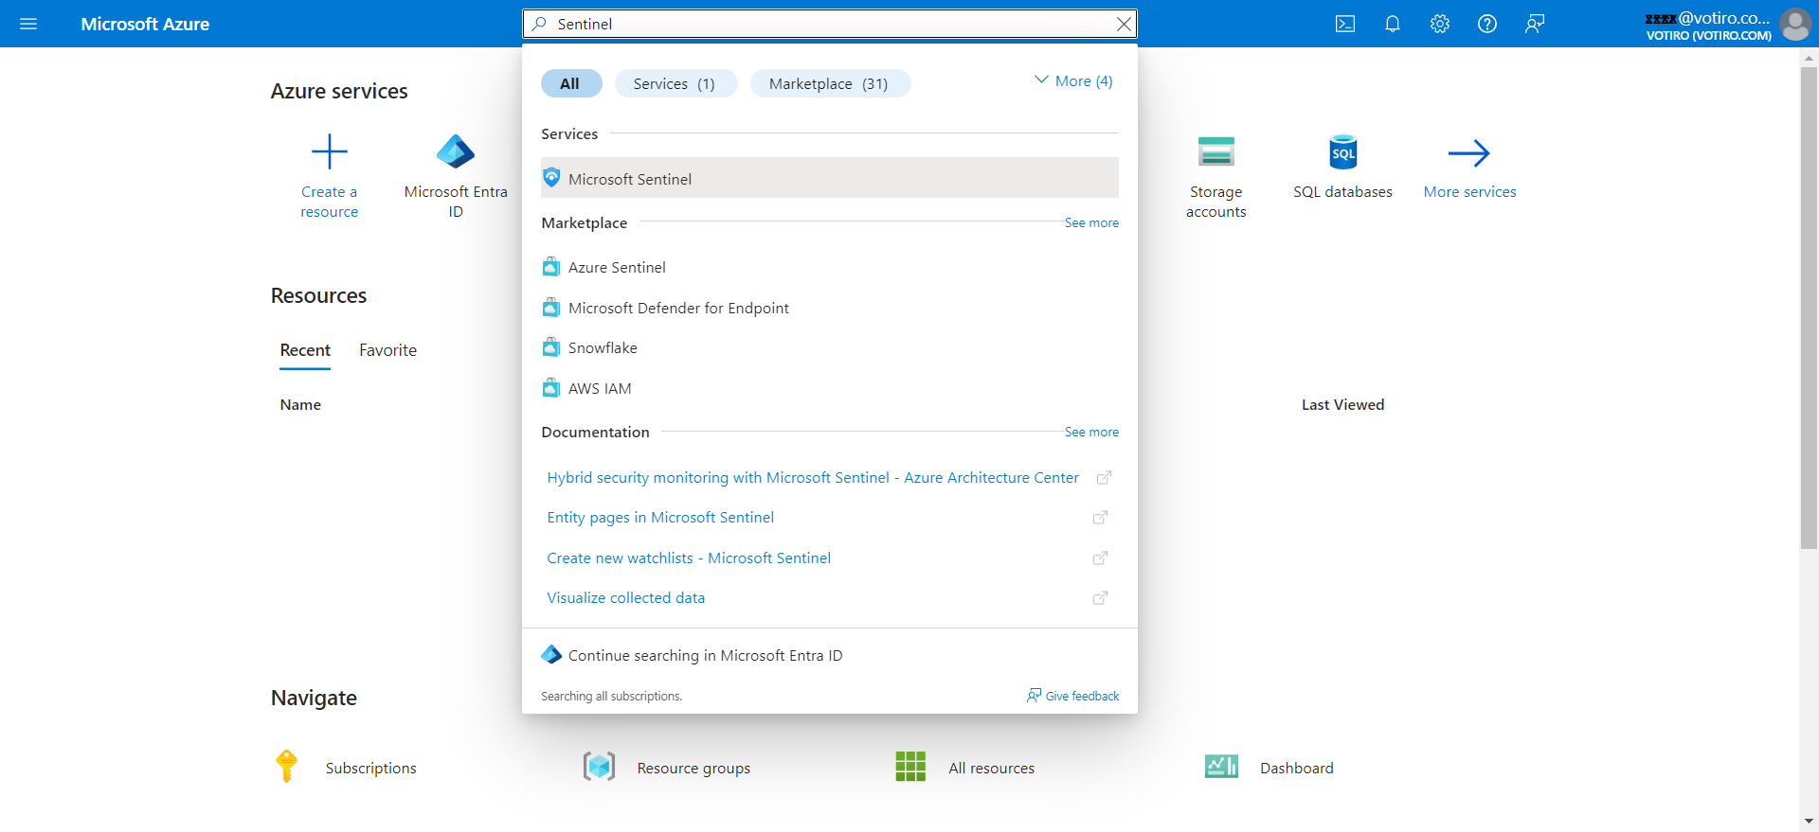Click the All resources grid icon

(x=910, y=766)
